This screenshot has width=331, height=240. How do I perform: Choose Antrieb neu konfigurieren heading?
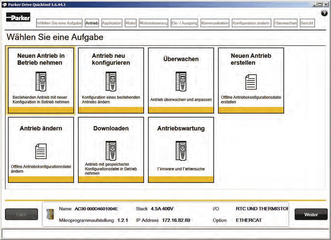coord(111,59)
